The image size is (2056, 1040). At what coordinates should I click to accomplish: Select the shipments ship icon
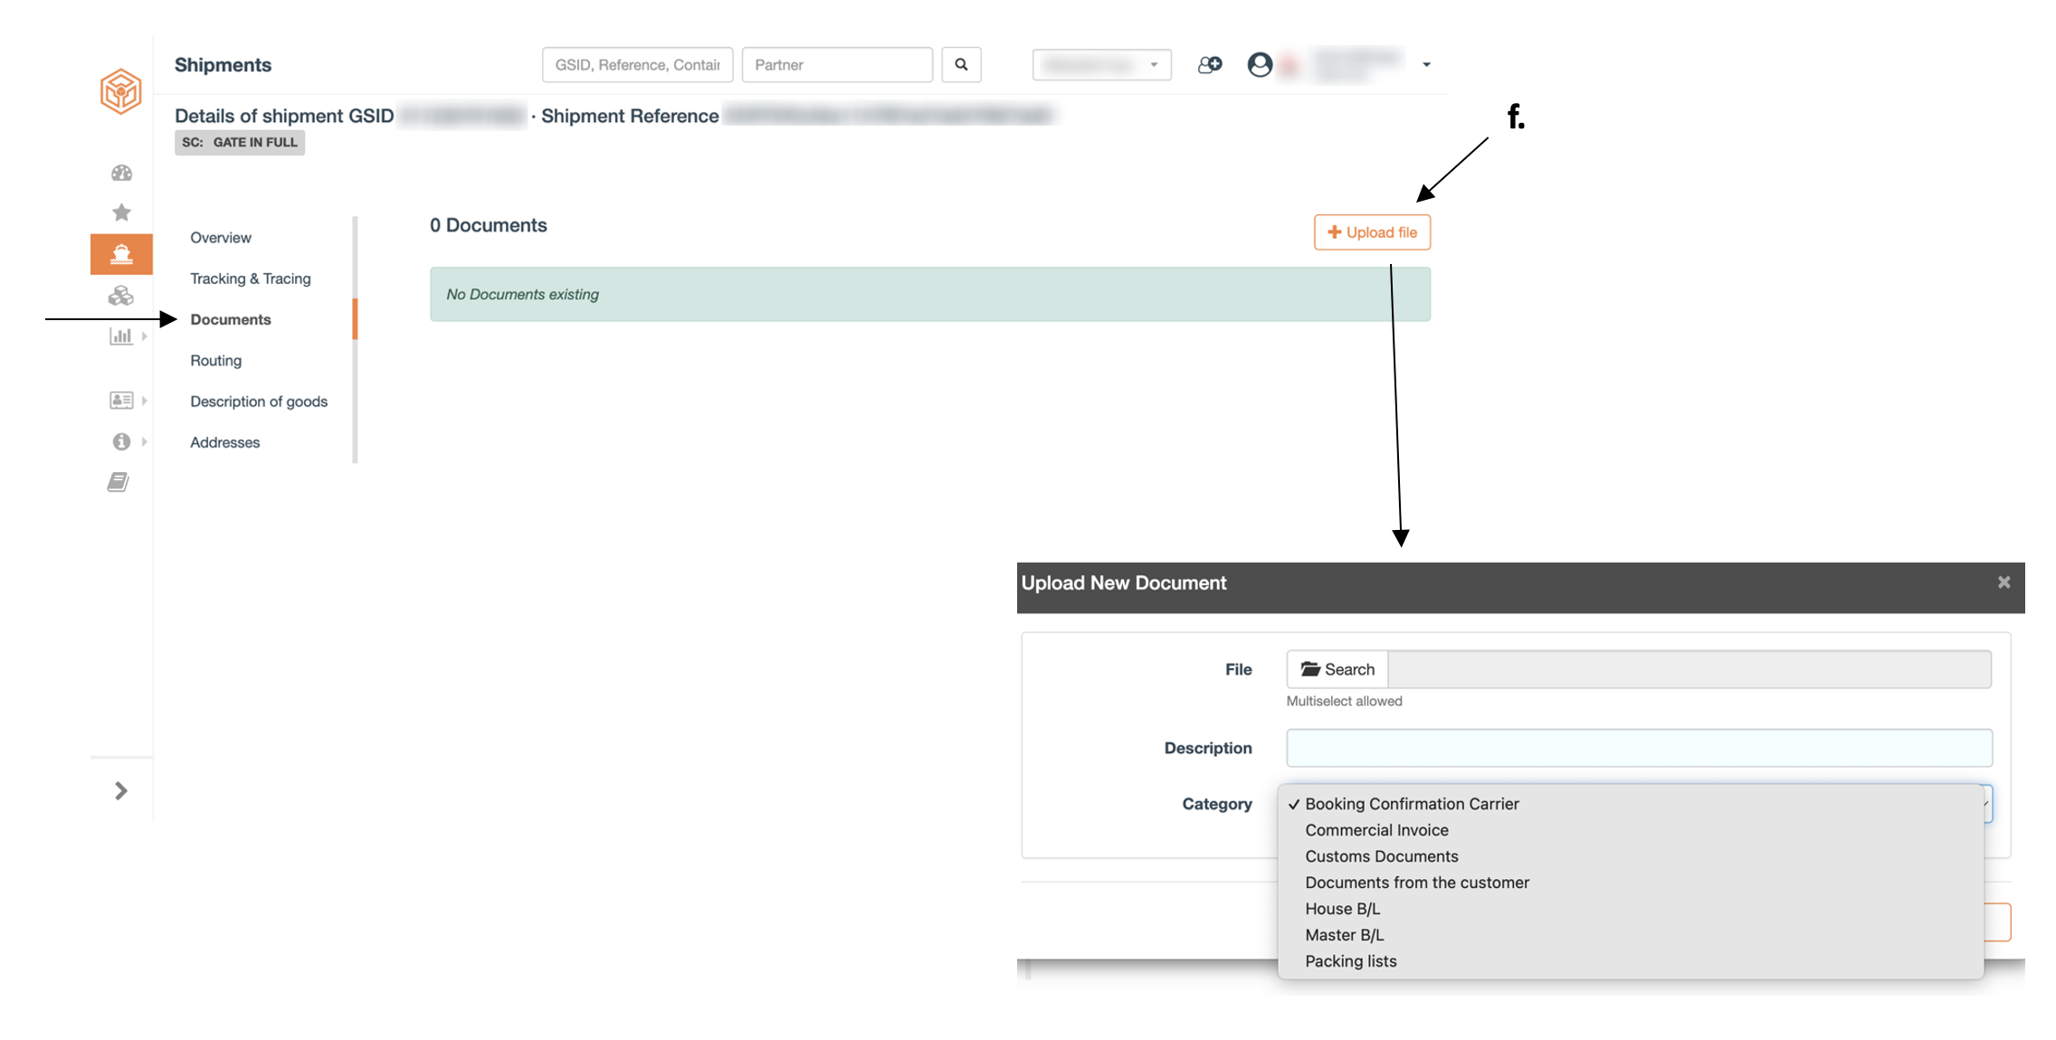pos(121,254)
